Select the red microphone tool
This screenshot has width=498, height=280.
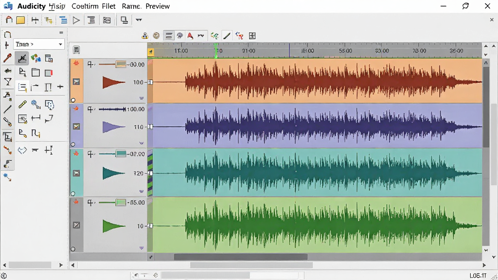[x=7, y=58]
